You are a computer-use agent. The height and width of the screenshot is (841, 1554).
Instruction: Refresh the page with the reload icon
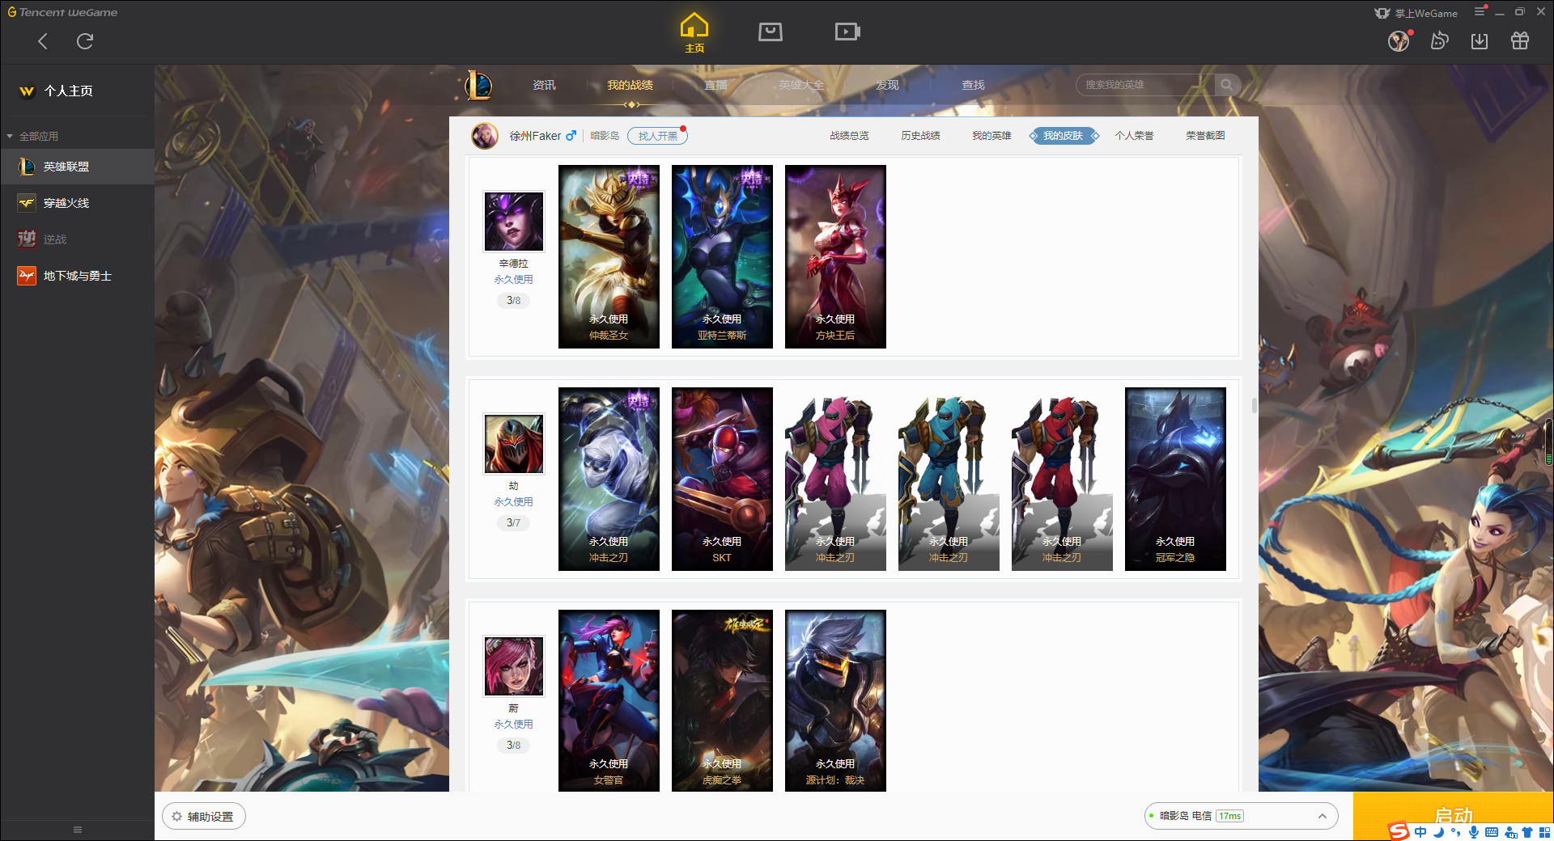pyautogui.click(x=85, y=41)
